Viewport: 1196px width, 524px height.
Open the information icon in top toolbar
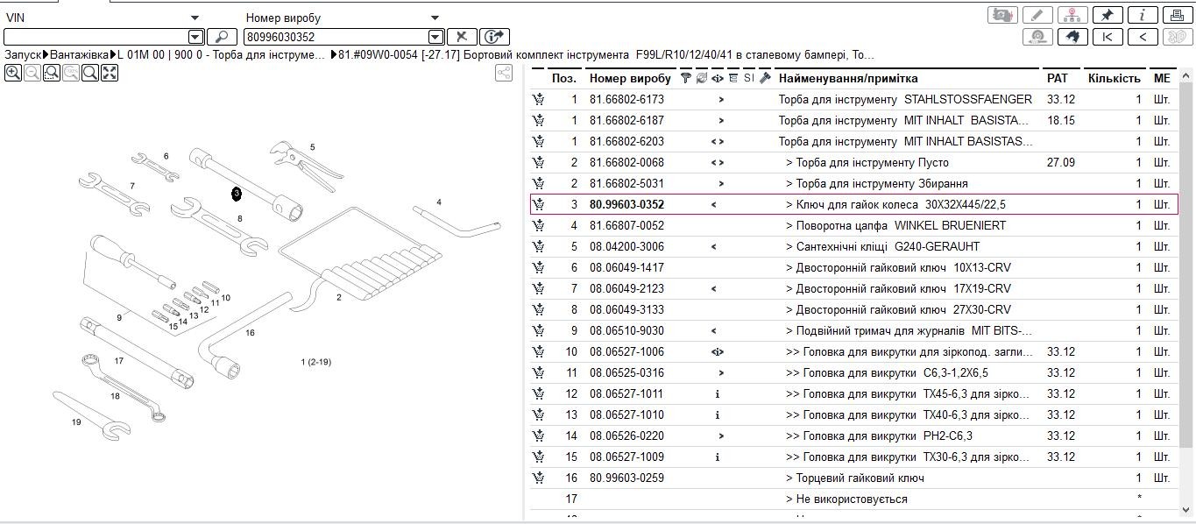[1142, 15]
